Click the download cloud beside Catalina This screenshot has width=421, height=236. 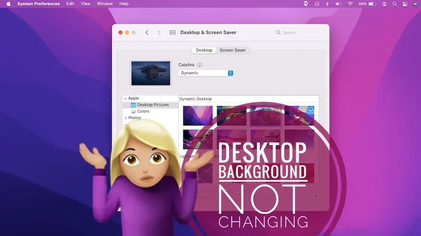point(199,65)
